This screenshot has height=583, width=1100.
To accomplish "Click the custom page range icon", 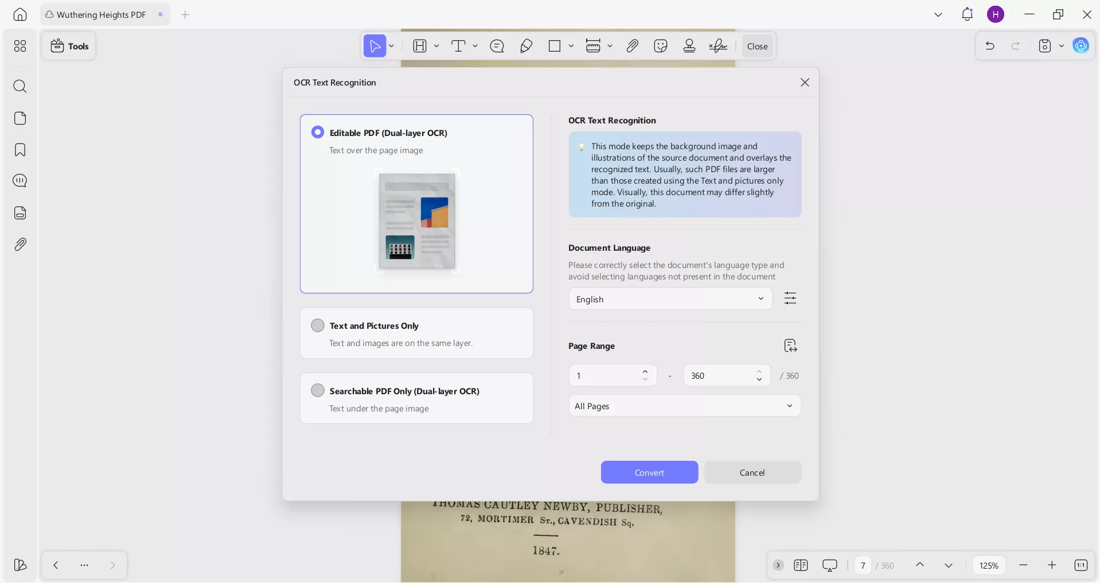I will point(790,345).
